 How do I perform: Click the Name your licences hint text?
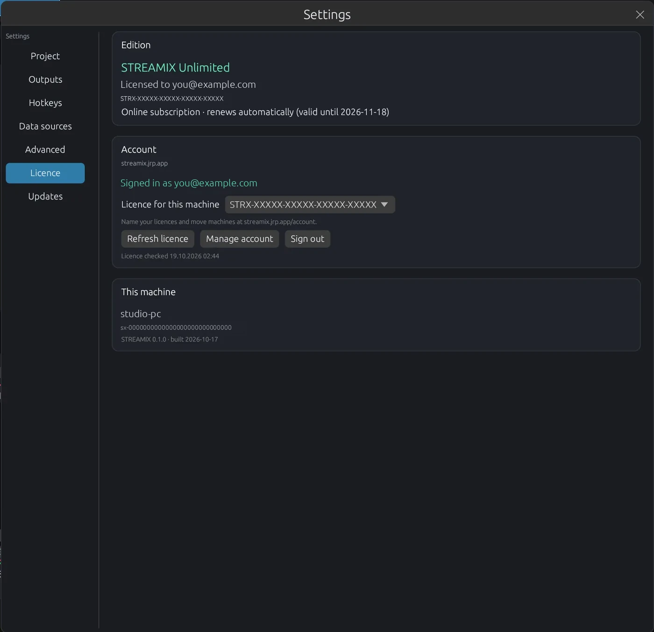pos(219,222)
